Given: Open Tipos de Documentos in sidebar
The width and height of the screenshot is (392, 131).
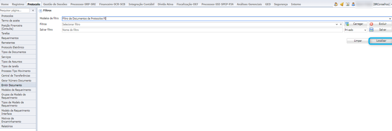Looking at the screenshot, I should pos(18,52).
